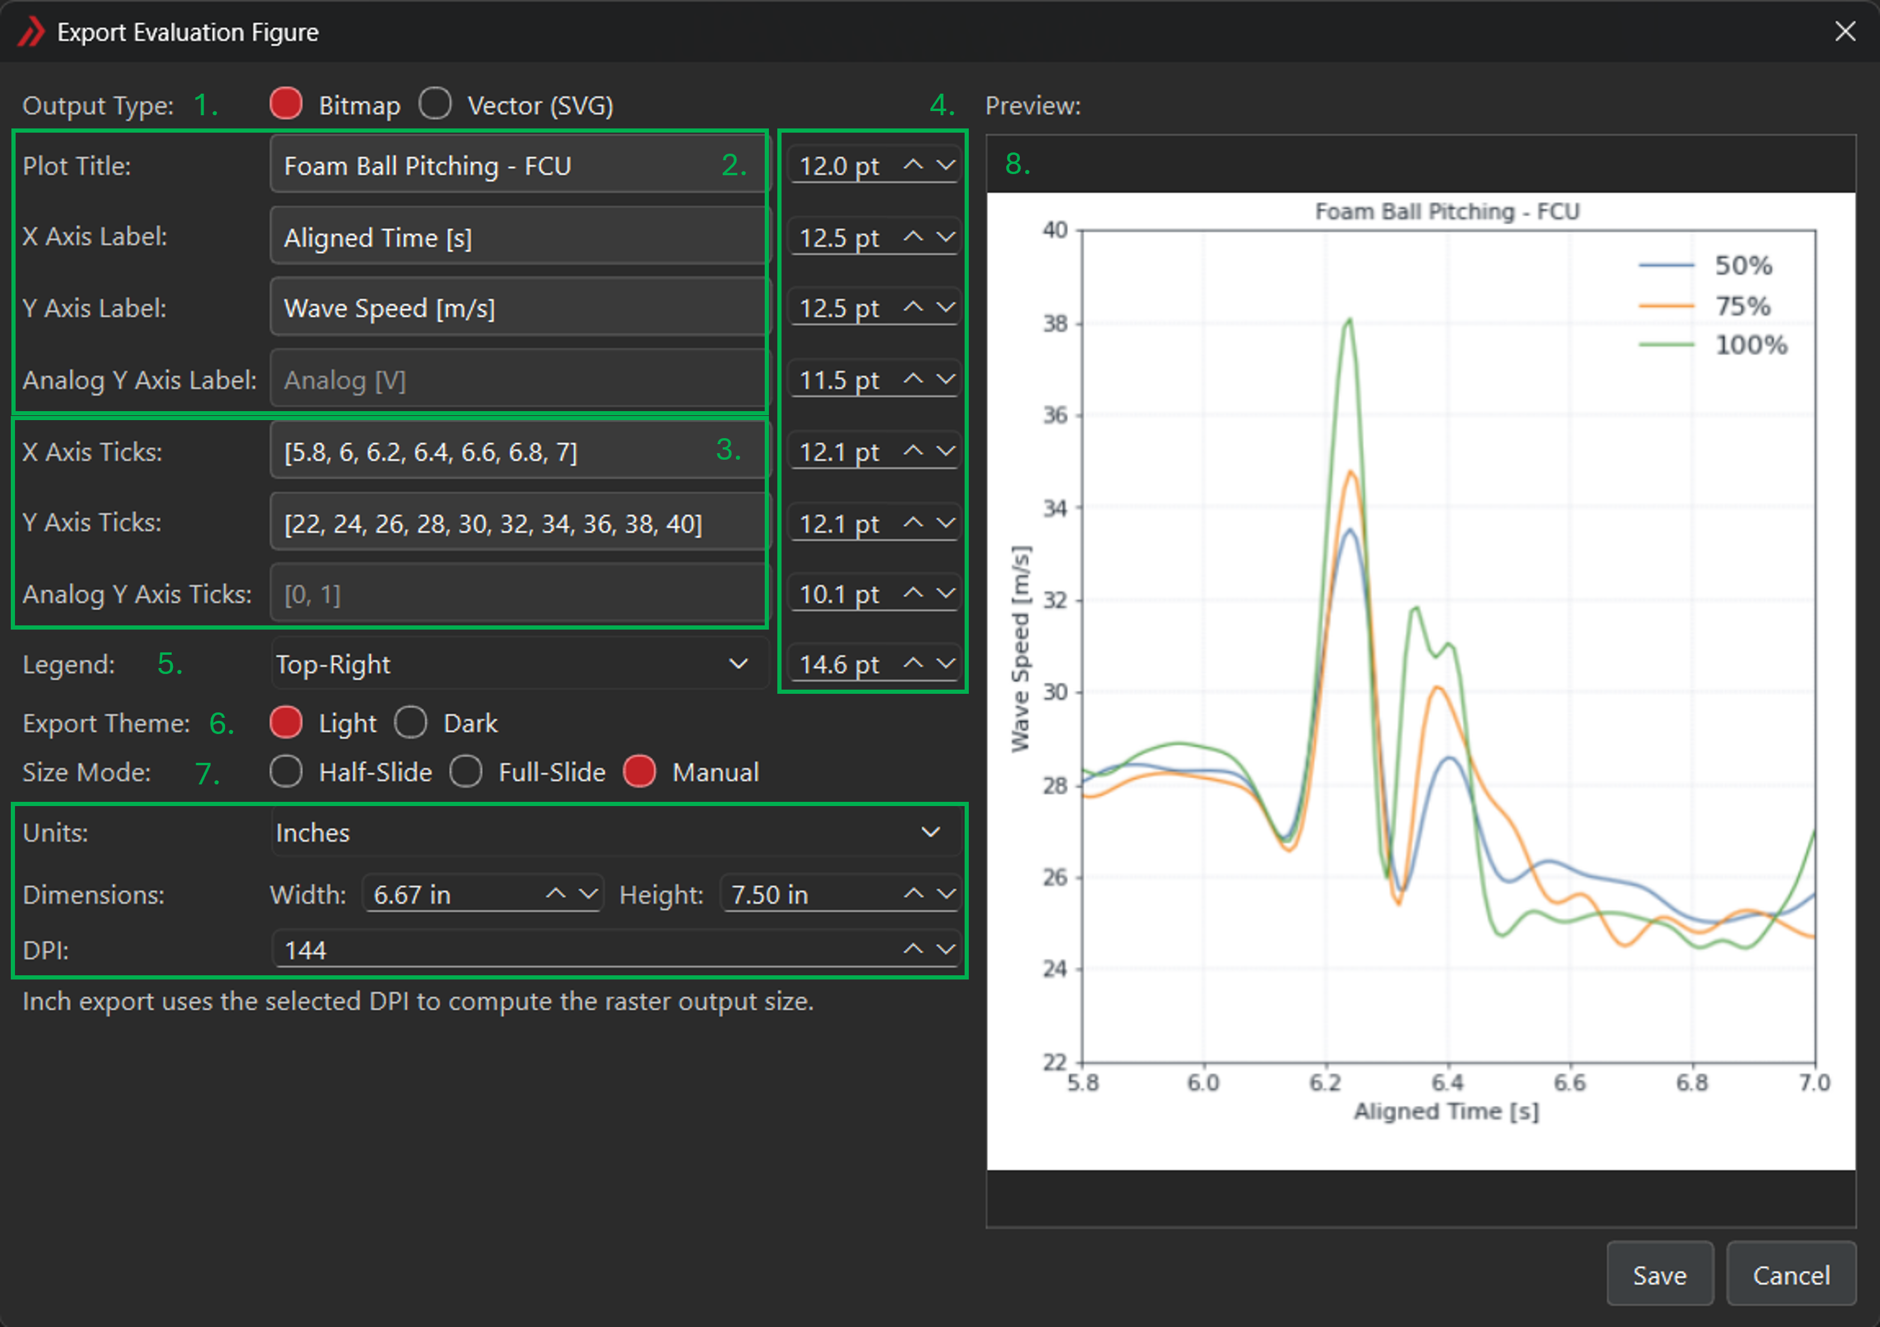1880x1327 pixels.
Task: Decrease Y Axis Ticks font size
Action: [946, 522]
